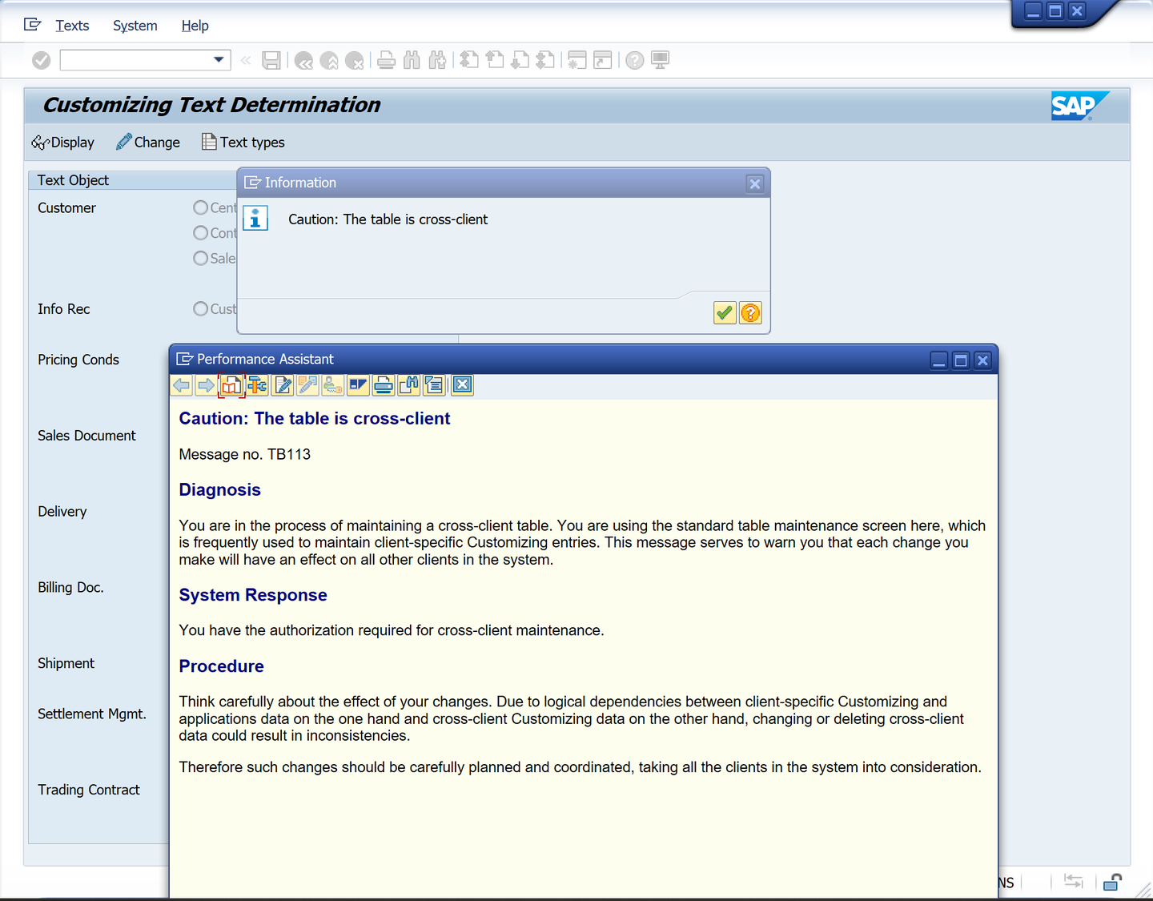Click the Generate Shortcut icon
This screenshot has width=1153, height=901.
point(603,60)
